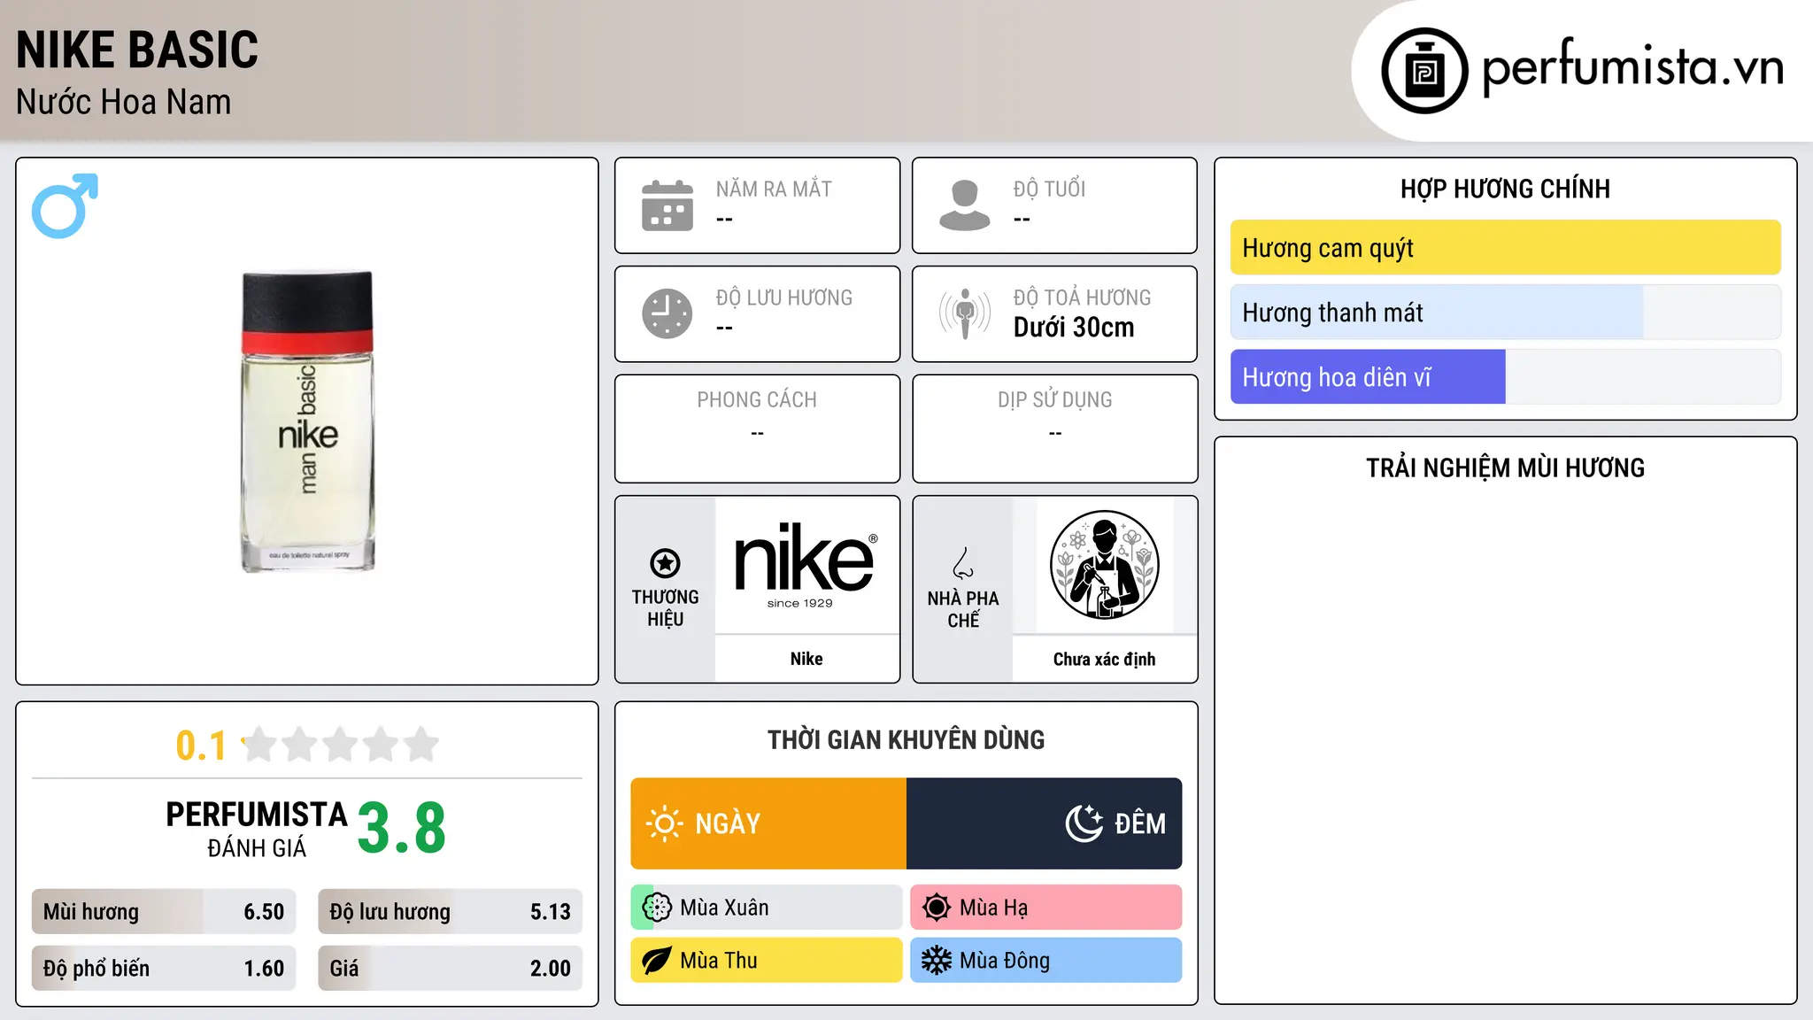
Task: Click the NHÀ PHA CHẾ label
Action: coord(963,609)
